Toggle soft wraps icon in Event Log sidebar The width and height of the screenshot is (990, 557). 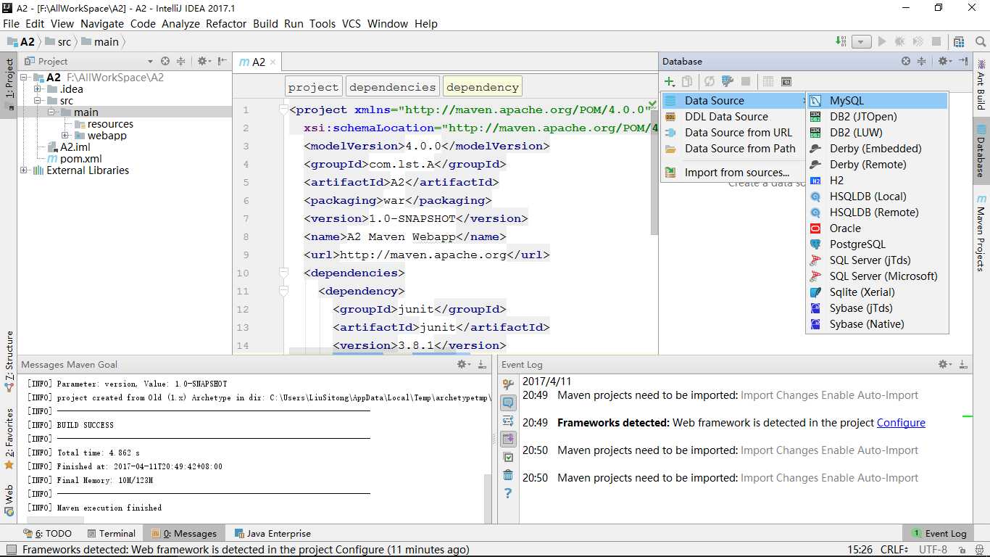click(508, 421)
